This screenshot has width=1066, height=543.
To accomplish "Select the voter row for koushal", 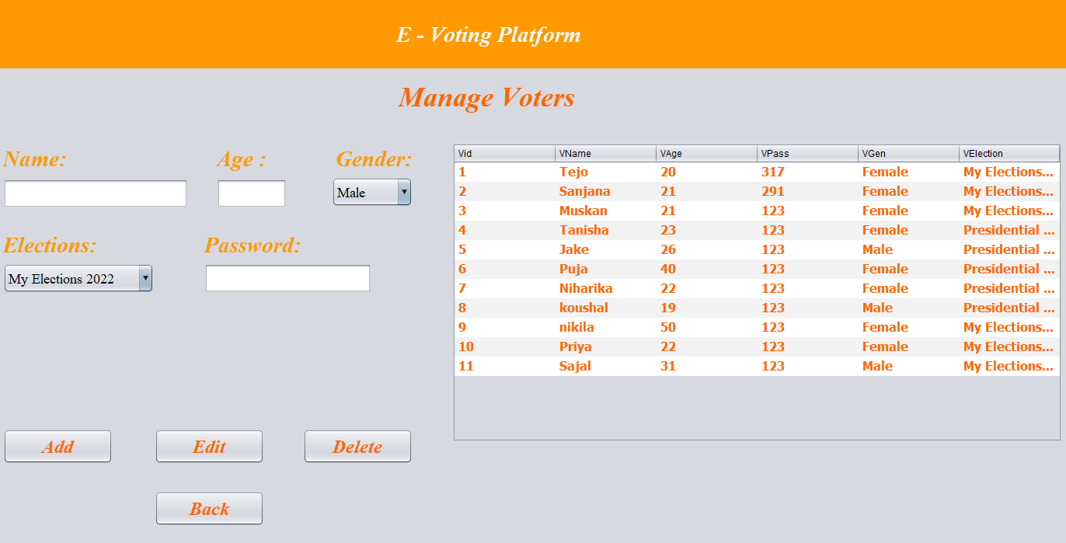I will coord(699,308).
